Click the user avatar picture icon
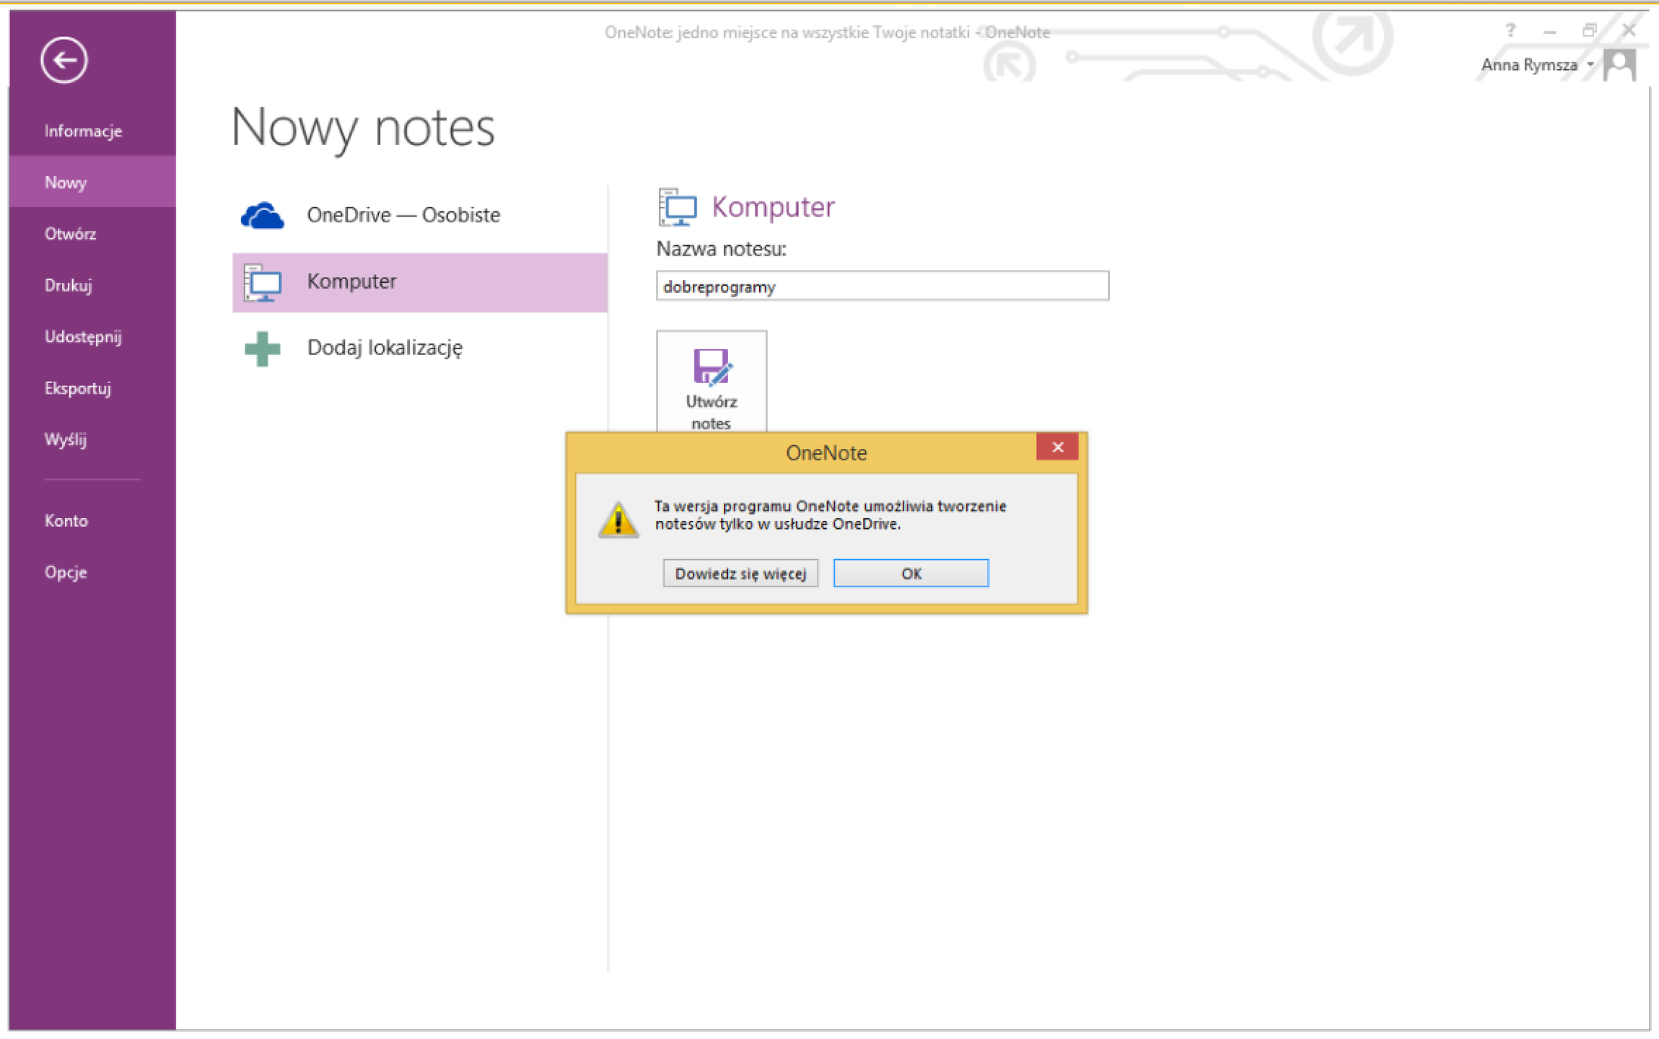This screenshot has height=1039, width=1659. coord(1620,65)
